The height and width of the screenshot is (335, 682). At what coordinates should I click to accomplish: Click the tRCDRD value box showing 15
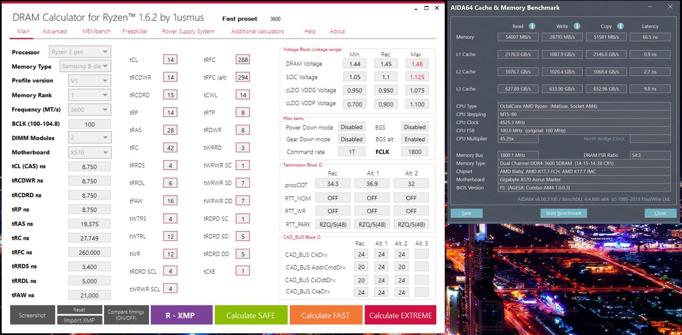170,95
